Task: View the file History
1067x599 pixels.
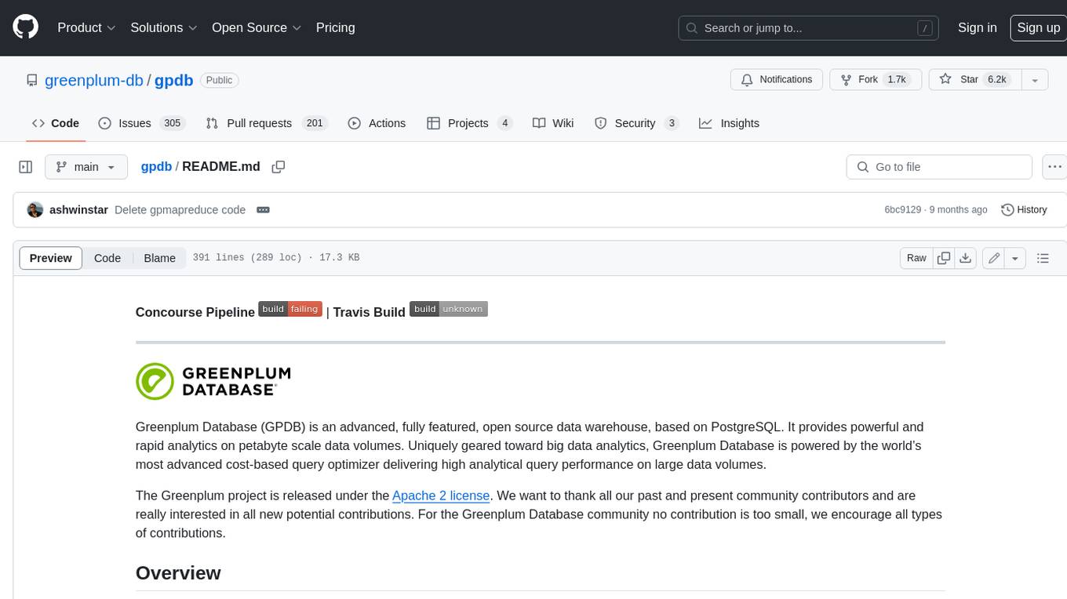Action: 1024,210
